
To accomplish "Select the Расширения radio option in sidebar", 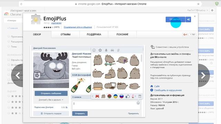I will (9, 41).
